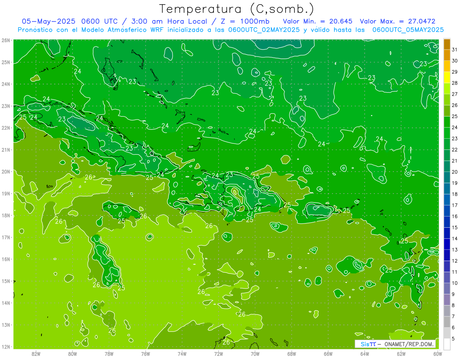Click the "22N" latitude axis label
The height and width of the screenshot is (359, 465).
tap(6, 128)
